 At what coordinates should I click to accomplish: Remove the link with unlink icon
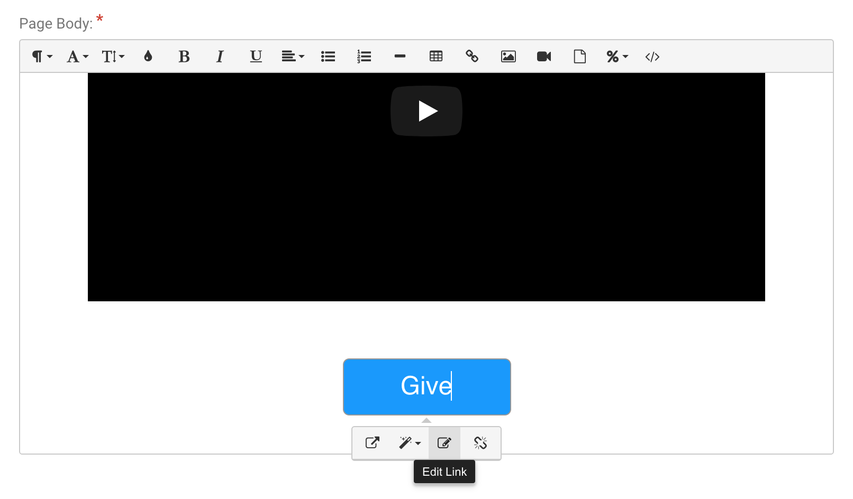coord(480,443)
